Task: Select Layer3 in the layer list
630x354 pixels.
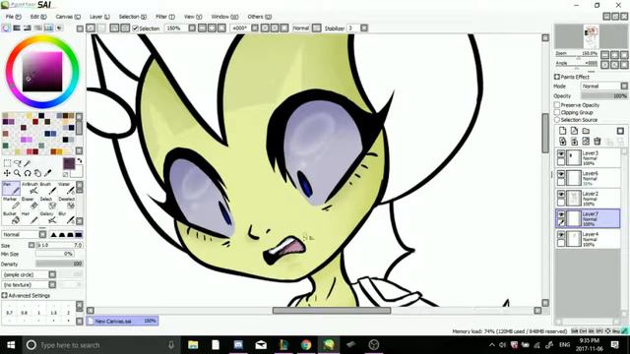Action: (589, 157)
